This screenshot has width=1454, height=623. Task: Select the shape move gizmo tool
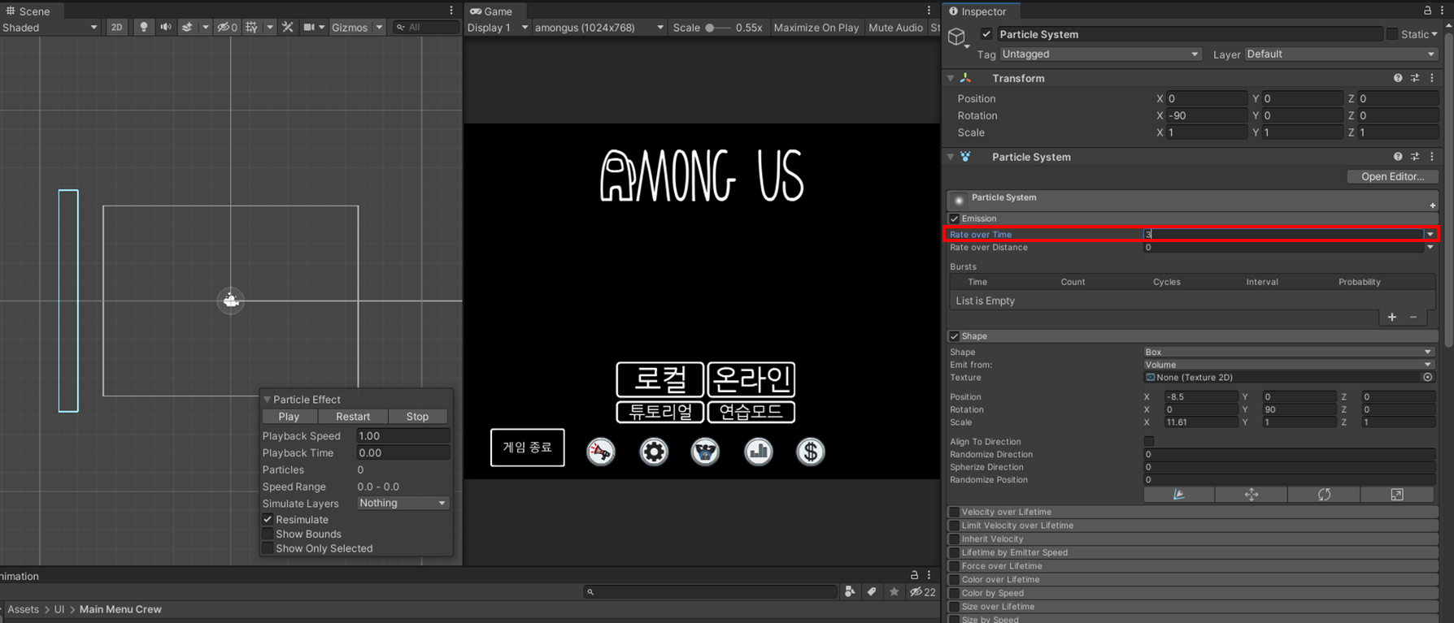pos(1252,495)
